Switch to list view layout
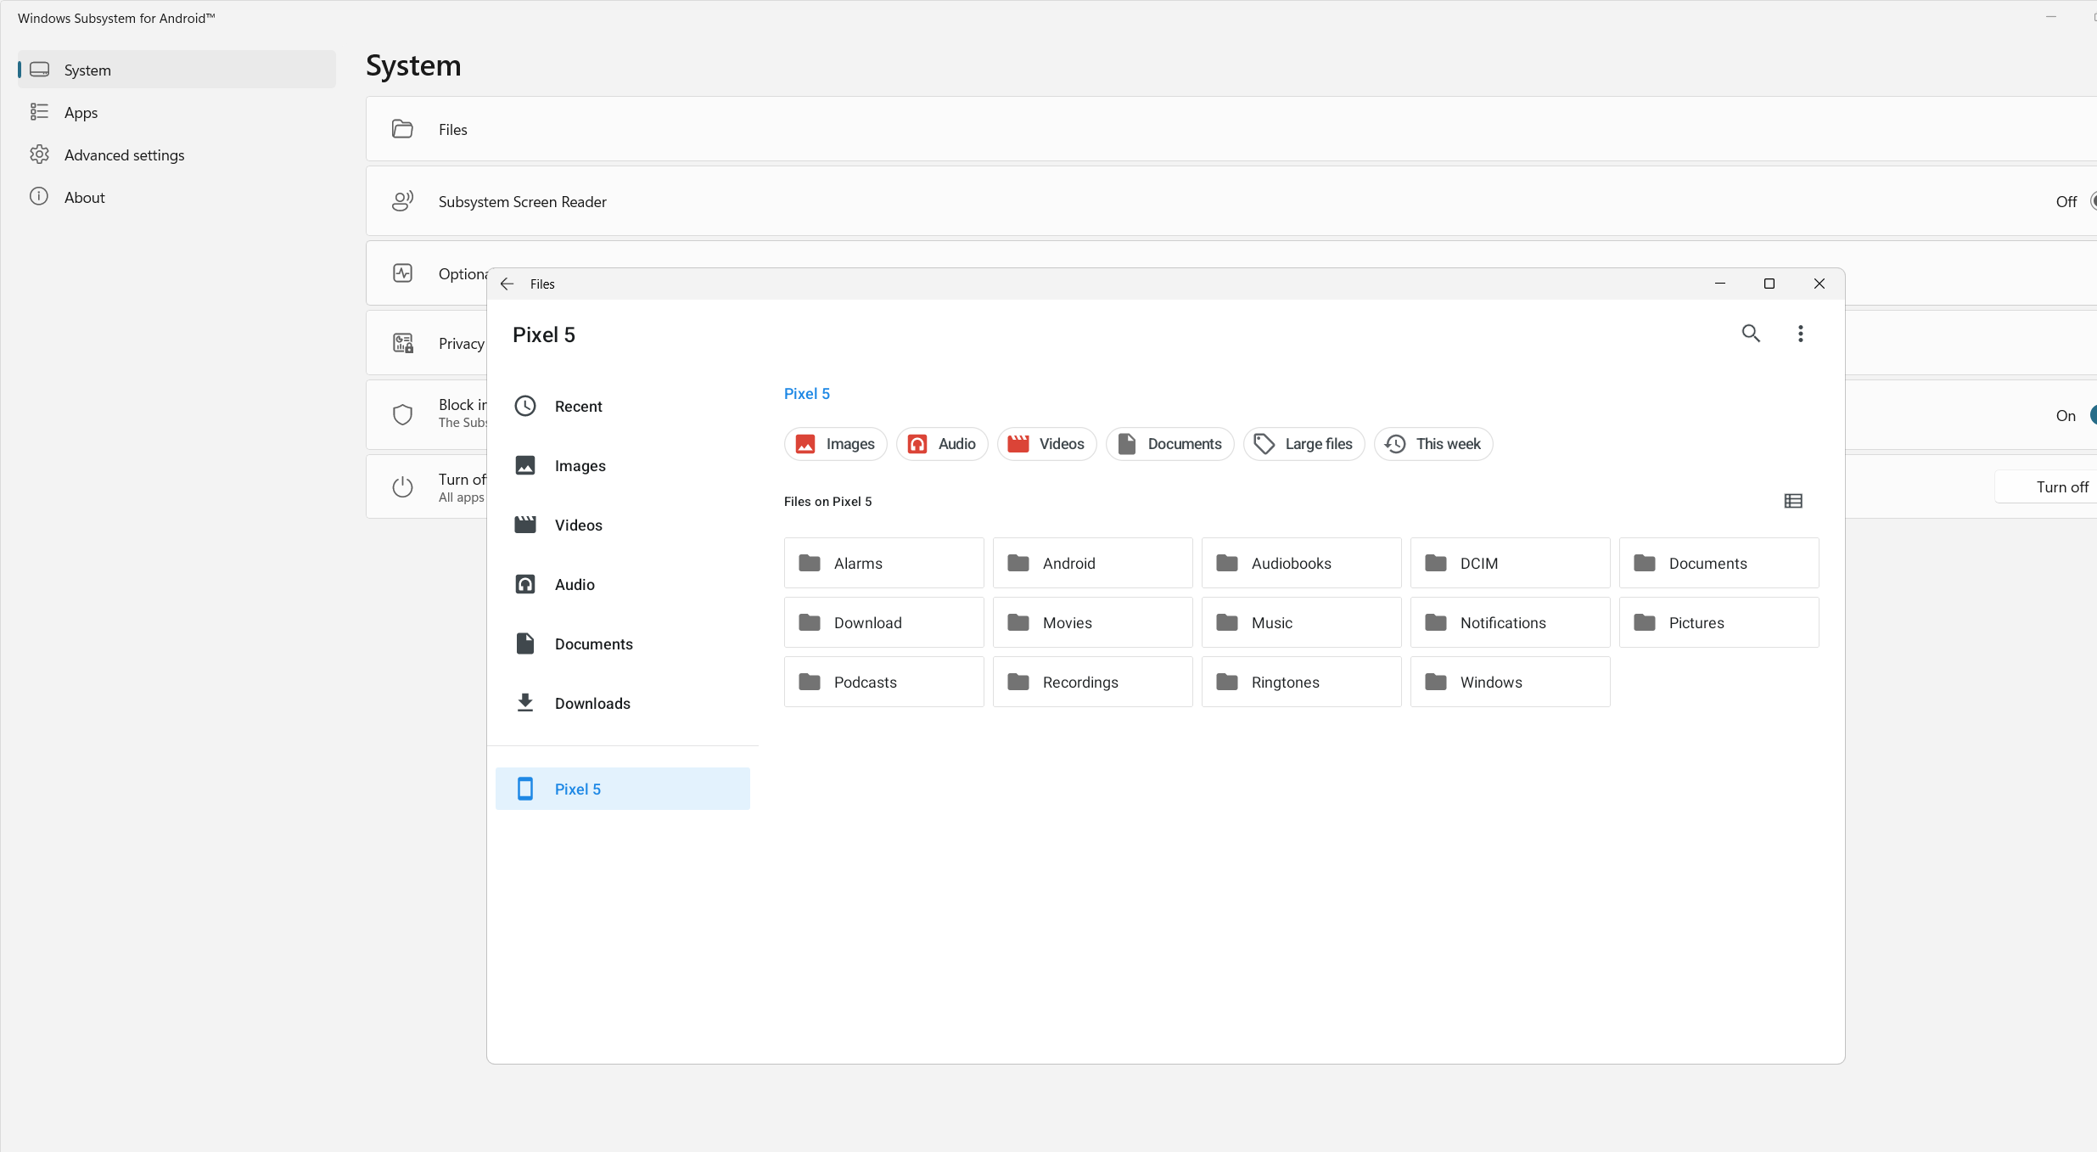 [x=1792, y=501]
